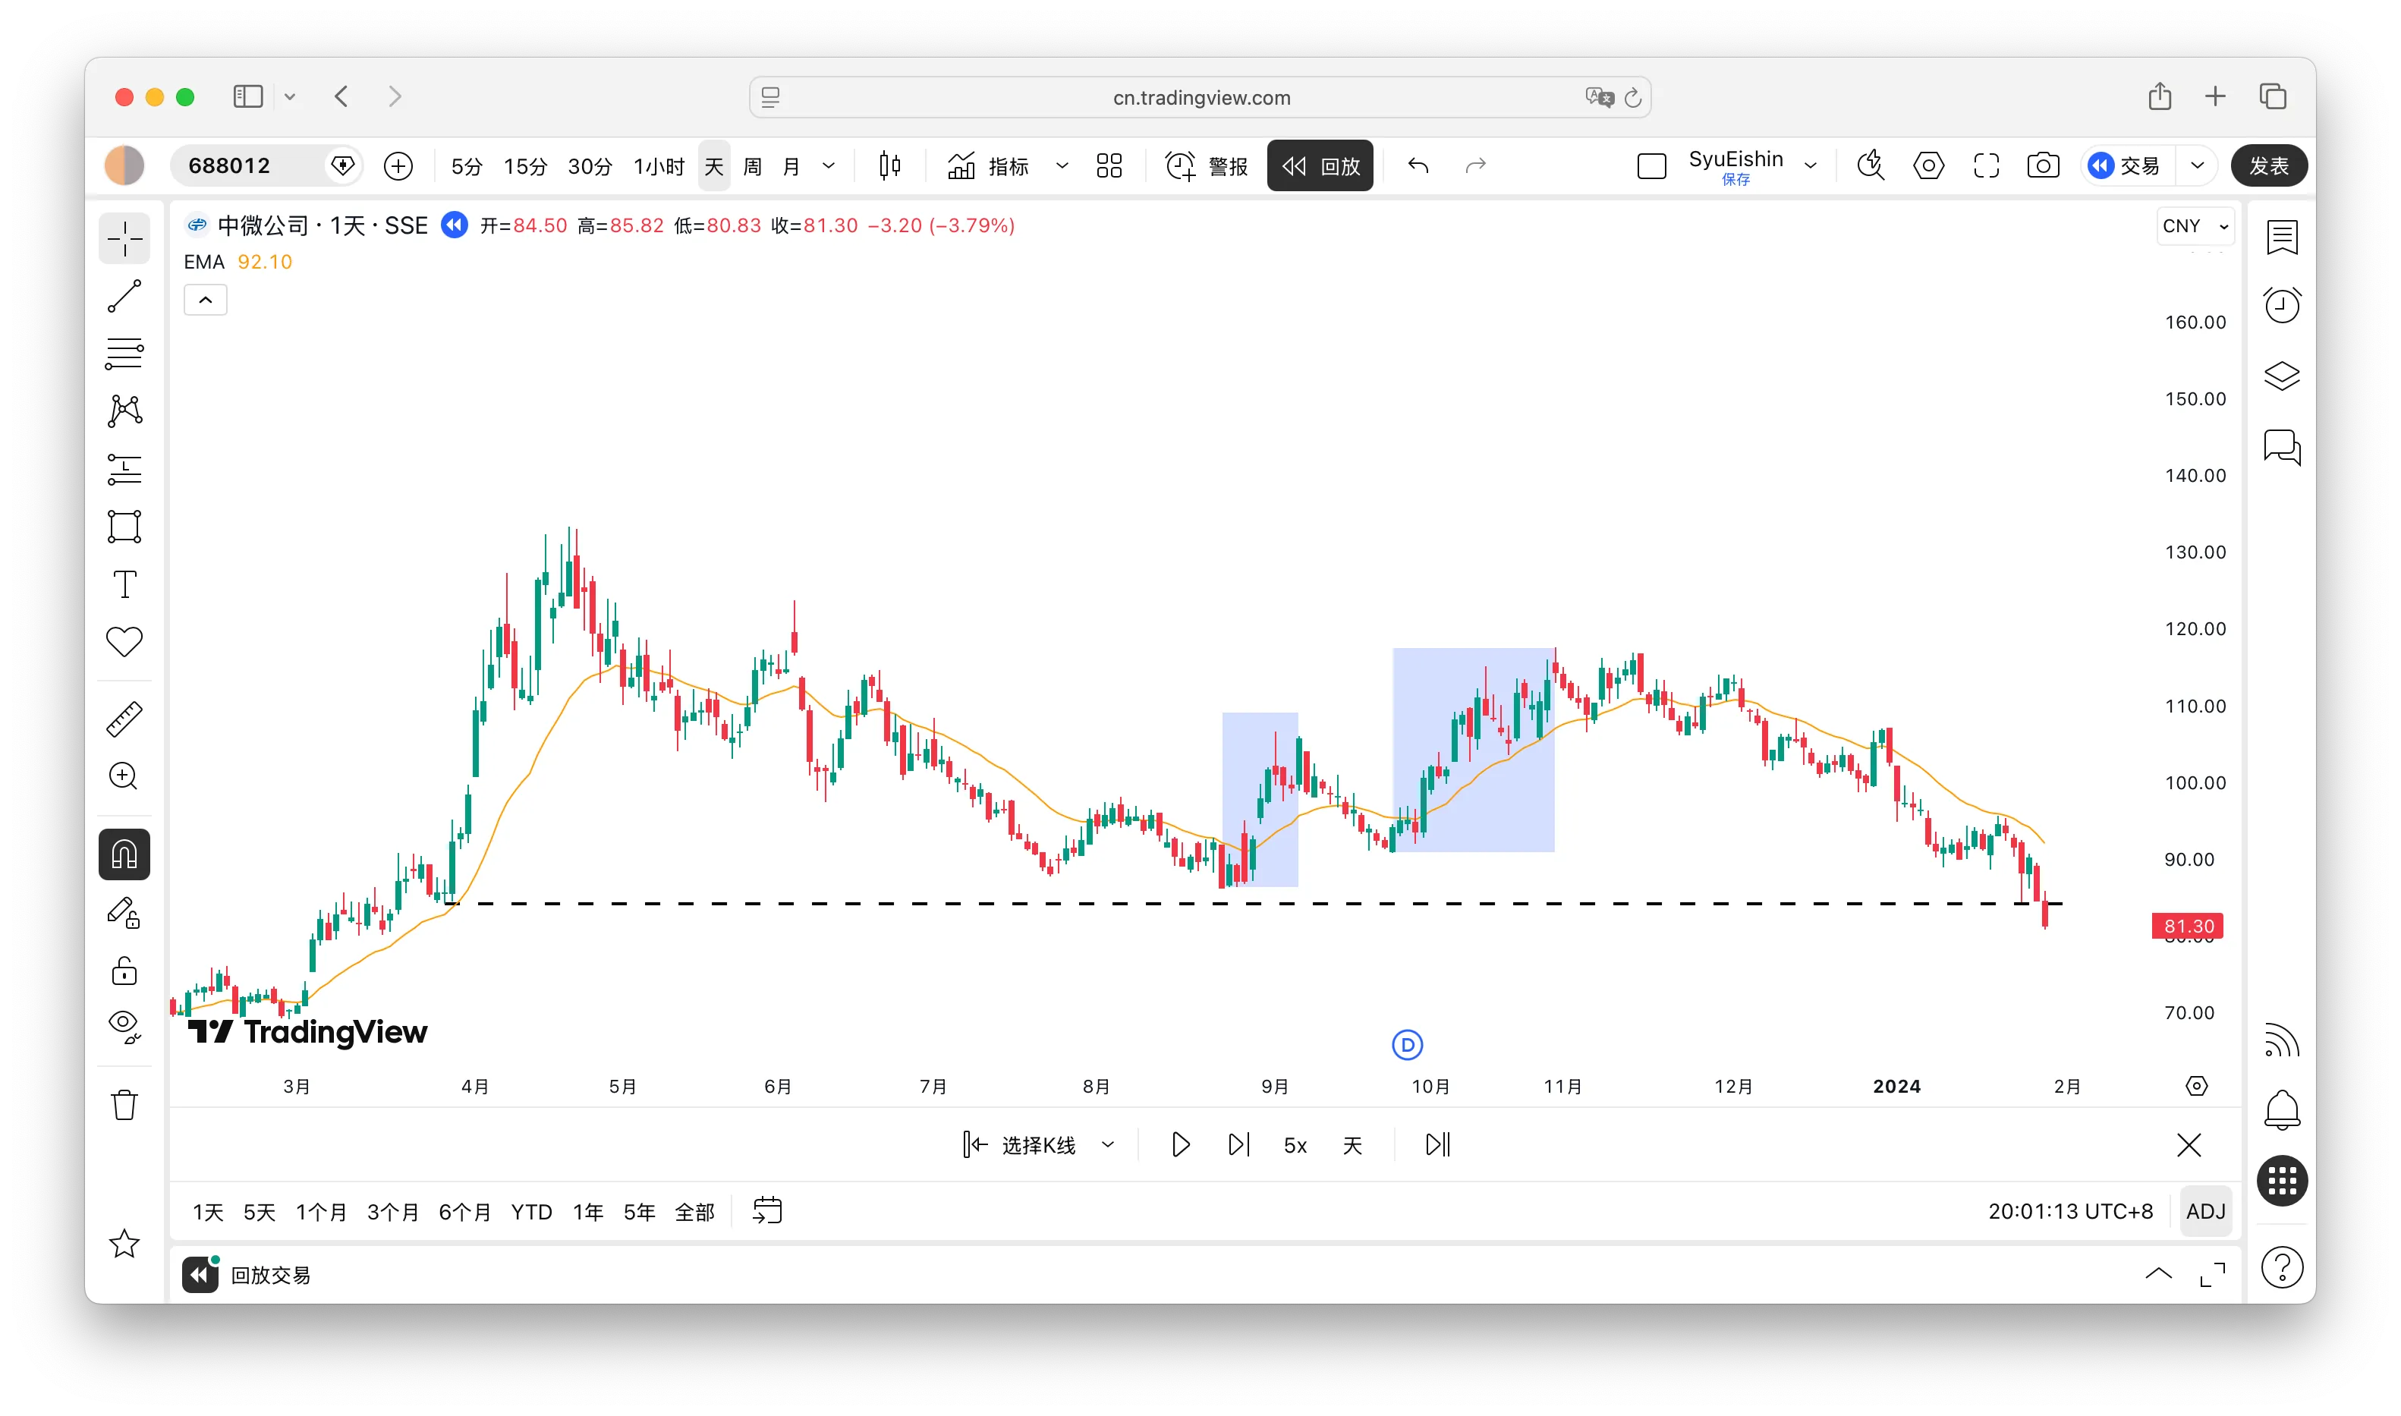Screen dimensions: 2401x1416
Task: Toggle stay in drawing mode
Action: click(124, 913)
